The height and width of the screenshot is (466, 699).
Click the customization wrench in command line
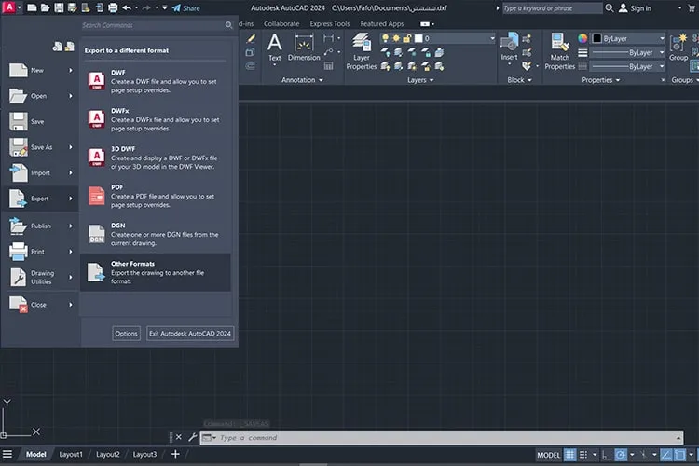(x=193, y=437)
